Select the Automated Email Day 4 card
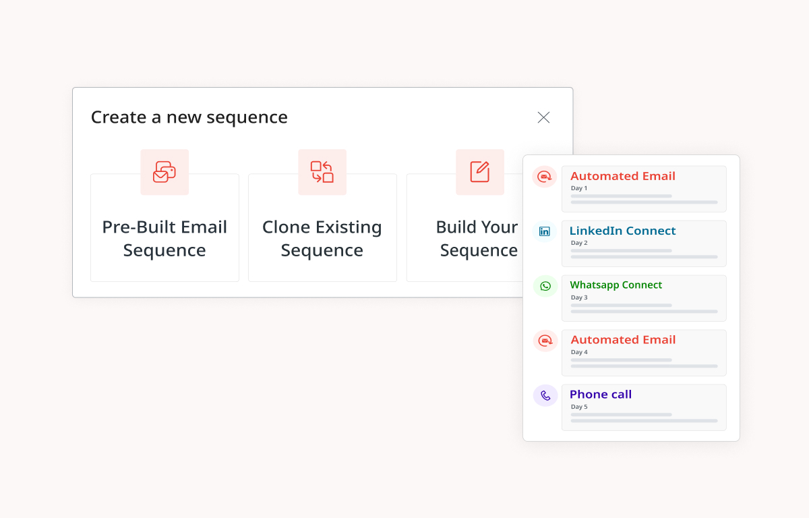Screen dimensions: 809x518 pyautogui.click(x=644, y=352)
